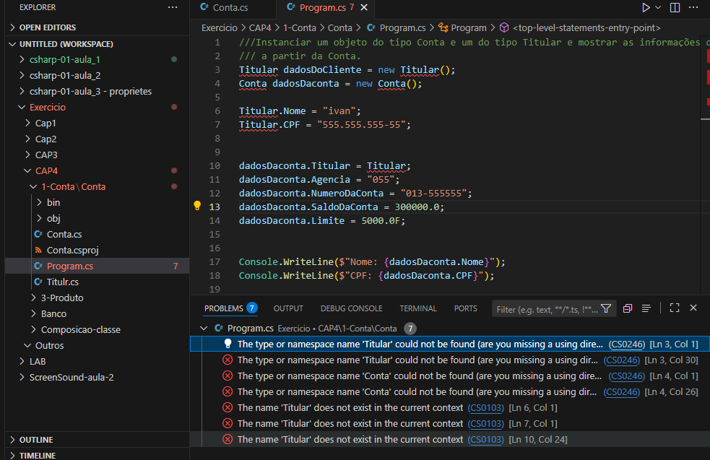Expand the 3-Produto folder
Image resolution: width=710 pixels, height=460 pixels.
pyautogui.click(x=61, y=298)
